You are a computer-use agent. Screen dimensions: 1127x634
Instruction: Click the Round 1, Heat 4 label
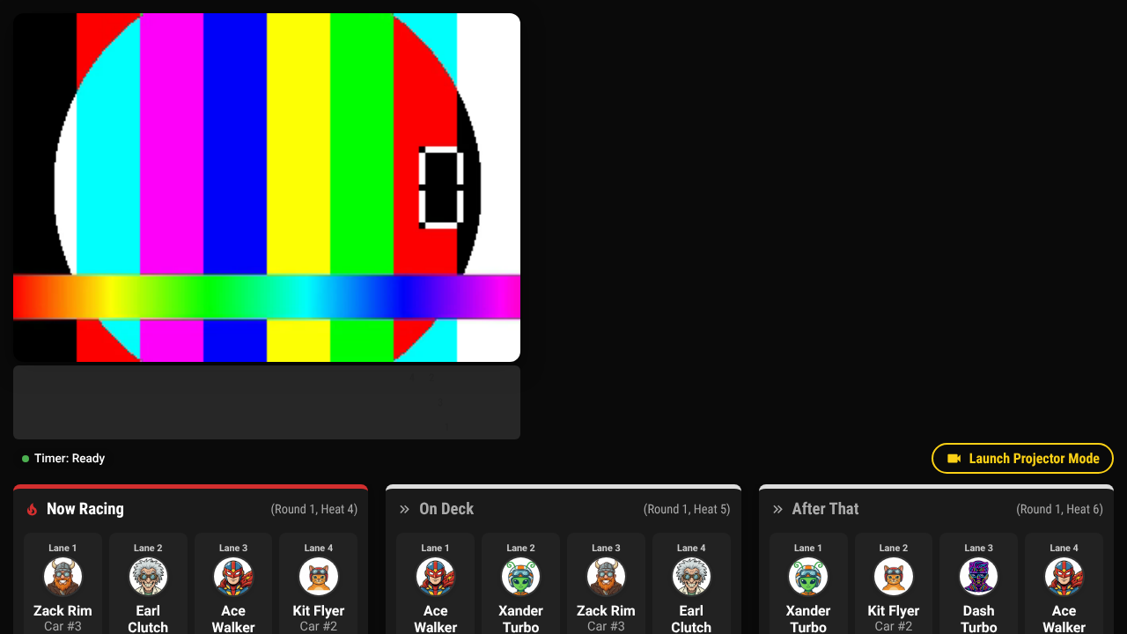[x=314, y=509]
